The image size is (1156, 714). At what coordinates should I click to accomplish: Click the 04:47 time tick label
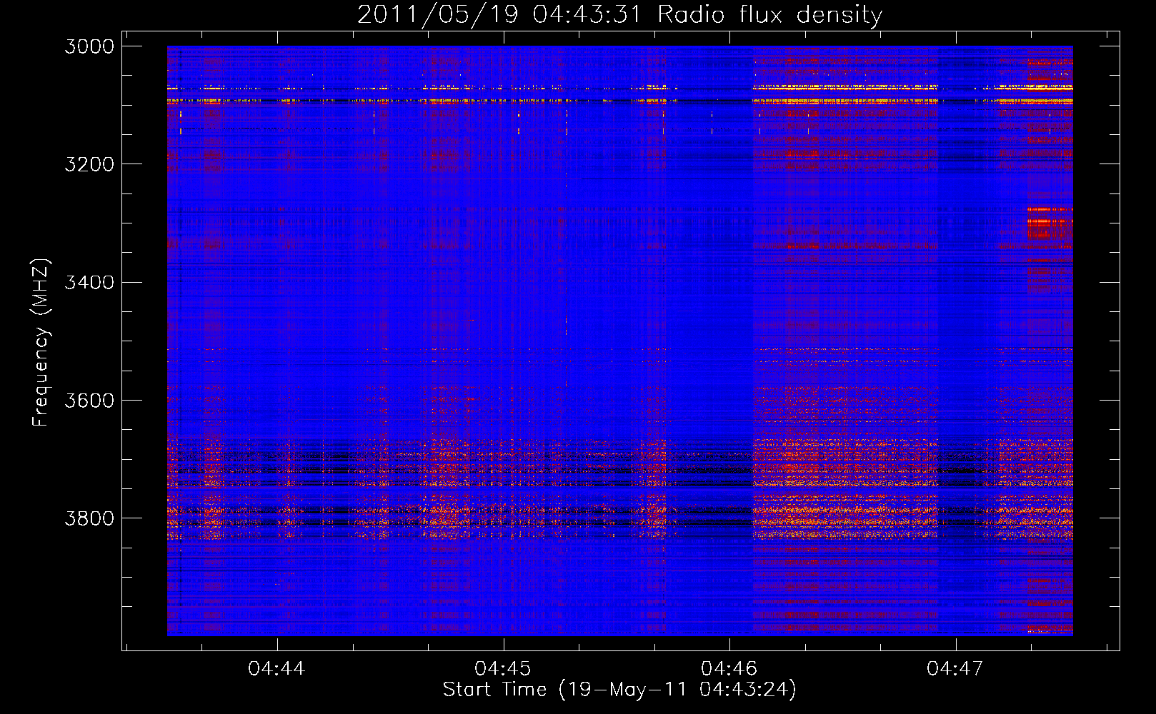[955, 668]
